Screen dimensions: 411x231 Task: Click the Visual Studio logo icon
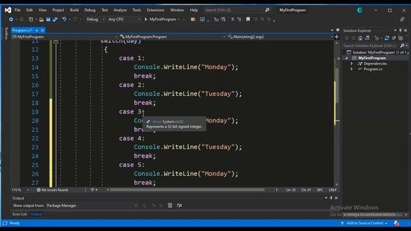click(8, 10)
